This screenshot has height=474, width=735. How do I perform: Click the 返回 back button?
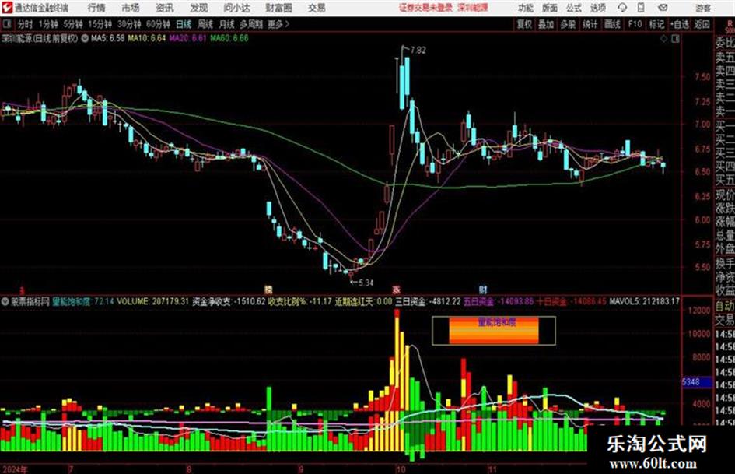[x=702, y=24]
